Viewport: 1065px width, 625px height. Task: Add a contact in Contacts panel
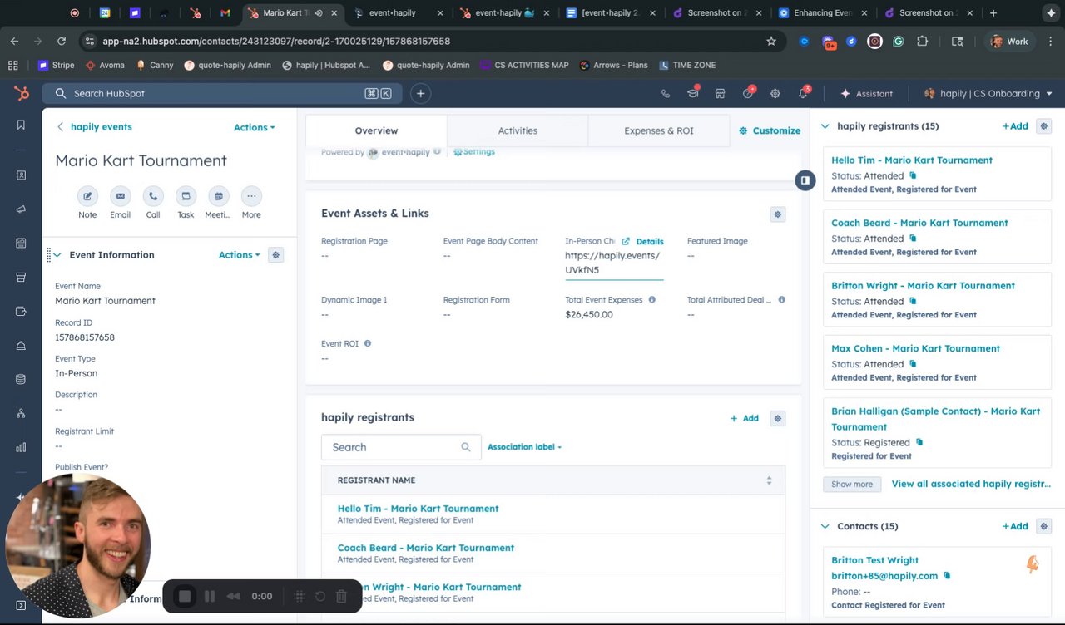(1015, 526)
